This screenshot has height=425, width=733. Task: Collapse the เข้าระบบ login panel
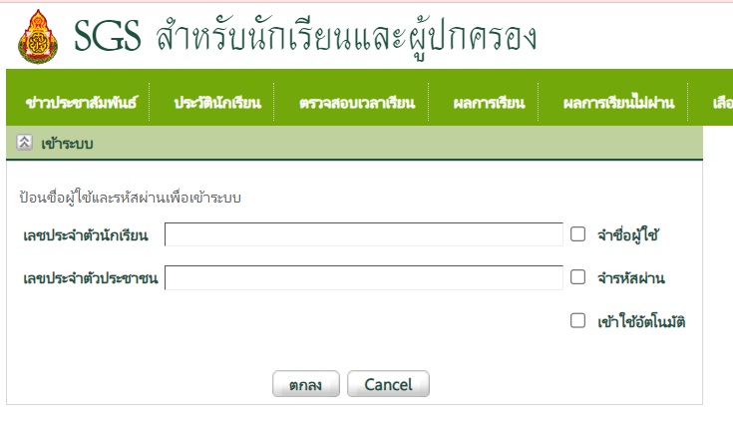point(25,143)
